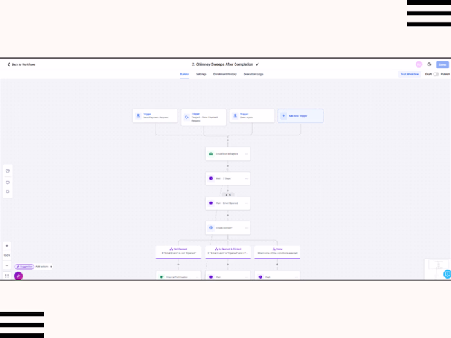Screen dimensions: 451x338
Task: Click the 100% zoom level
Action: [7, 256]
